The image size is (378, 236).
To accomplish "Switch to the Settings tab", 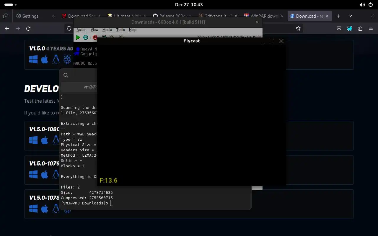I will (35, 16).
